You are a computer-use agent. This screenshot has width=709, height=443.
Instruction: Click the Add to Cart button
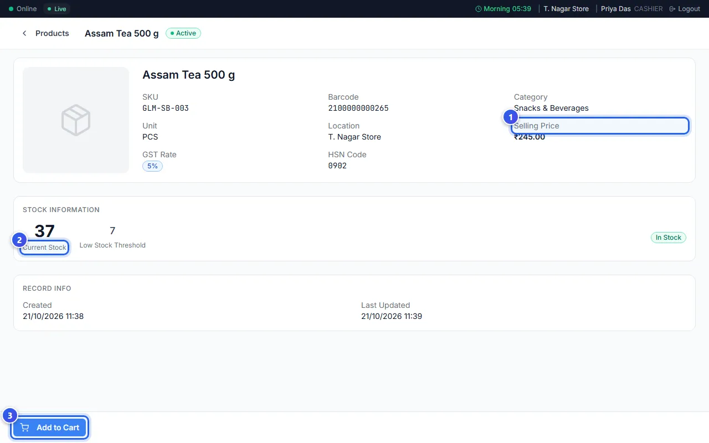pyautogui.click(x=50, y=427)
